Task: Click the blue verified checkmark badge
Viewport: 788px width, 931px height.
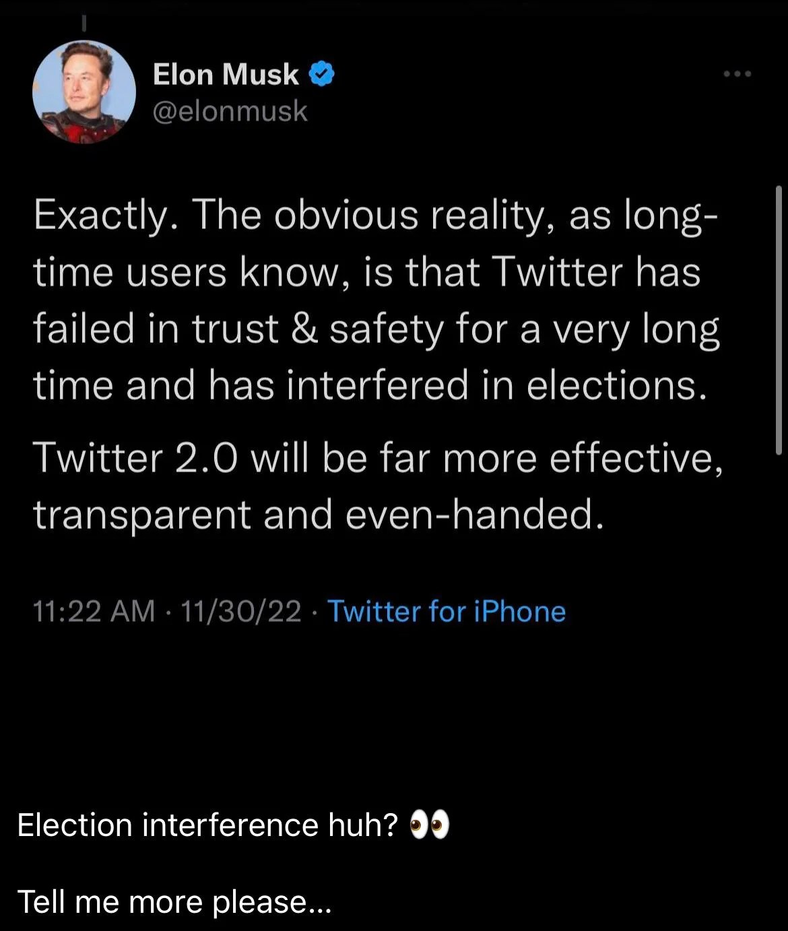Action: click(322, 74)
